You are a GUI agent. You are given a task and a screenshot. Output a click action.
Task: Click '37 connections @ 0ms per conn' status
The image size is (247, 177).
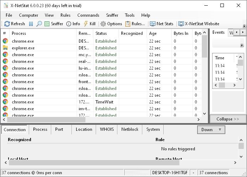pos(32,173)
